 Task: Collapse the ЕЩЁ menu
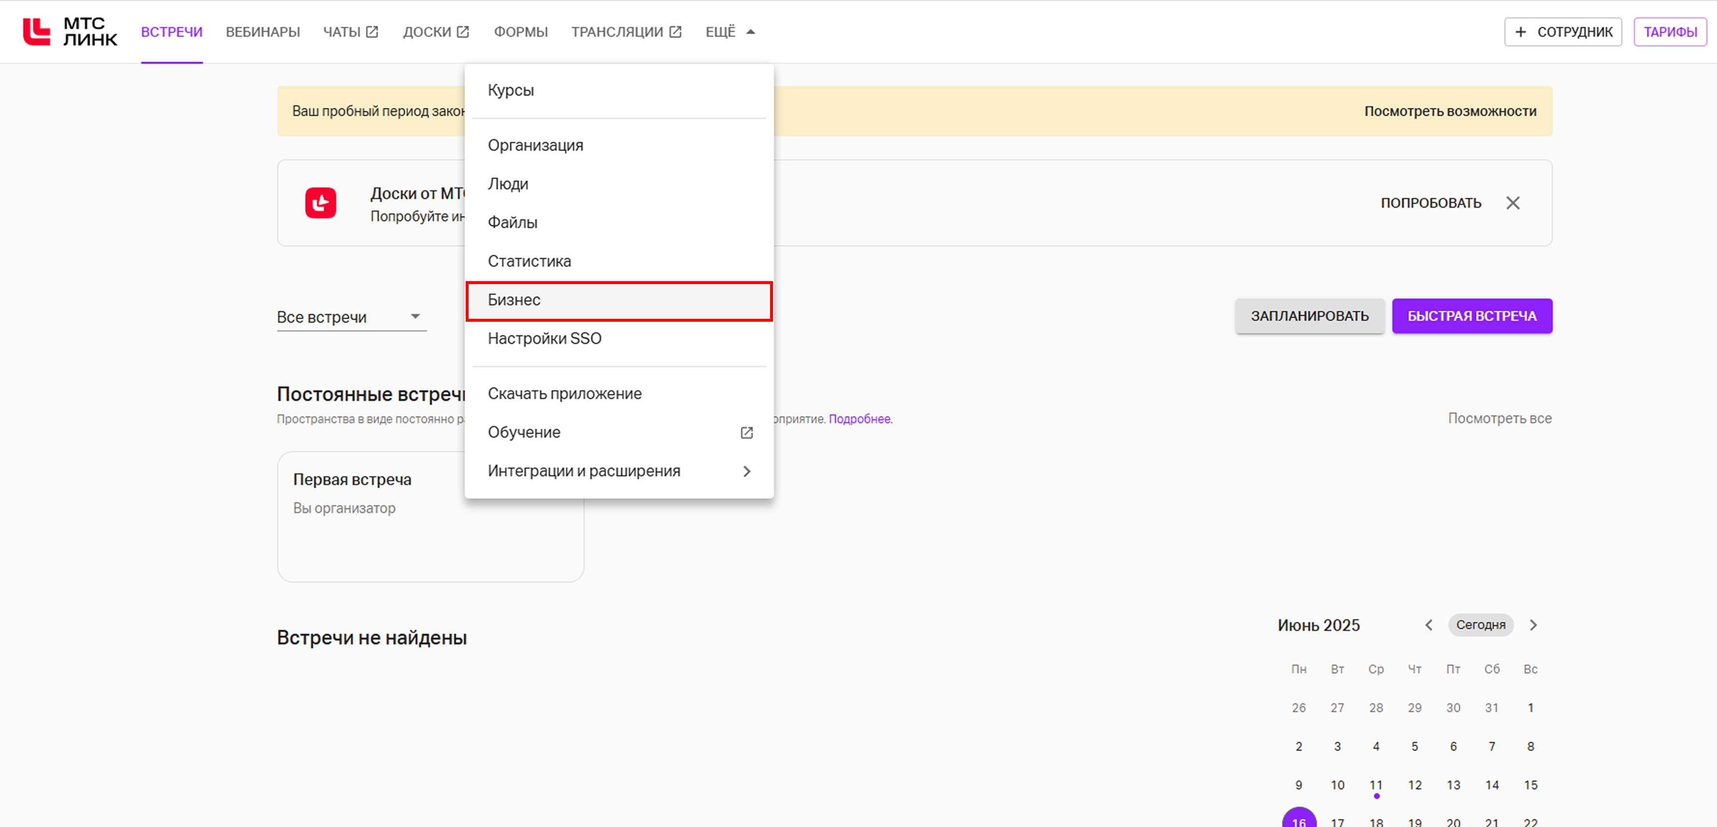click(730, 31)
